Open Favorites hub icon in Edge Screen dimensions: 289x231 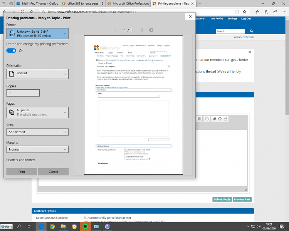tap(257, 12)
